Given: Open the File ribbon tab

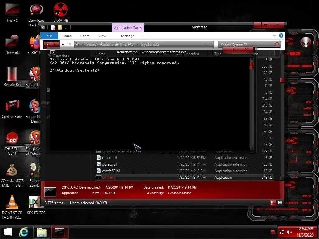Looking at the screenshot, I should [x=49, y=36].
